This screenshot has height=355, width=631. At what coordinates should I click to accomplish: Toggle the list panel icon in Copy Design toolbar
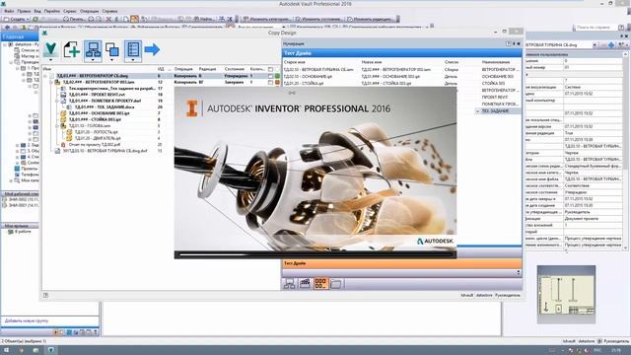133,49
